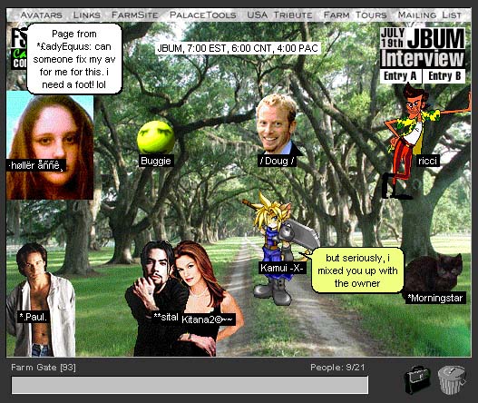Select the Paul open-shirt avatar
Screen dimensions: 478x403
tap(41, 300)
